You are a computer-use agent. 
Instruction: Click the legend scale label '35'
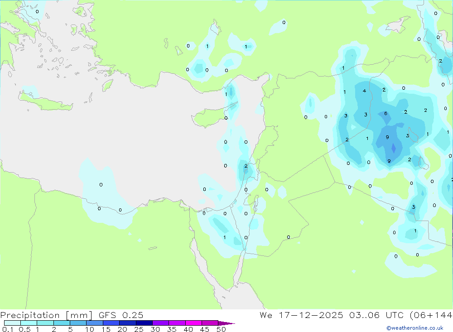pos(172,329)
